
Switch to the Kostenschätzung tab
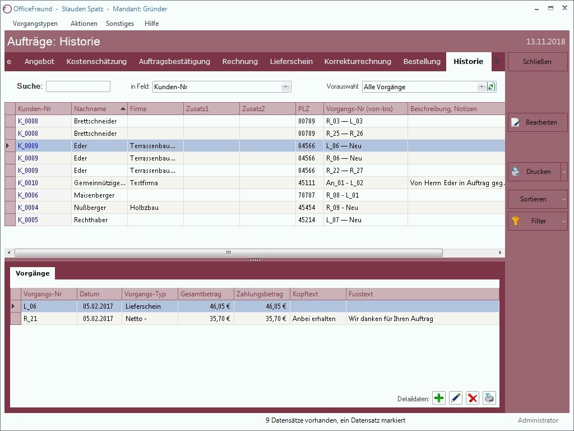pos(96,62)
